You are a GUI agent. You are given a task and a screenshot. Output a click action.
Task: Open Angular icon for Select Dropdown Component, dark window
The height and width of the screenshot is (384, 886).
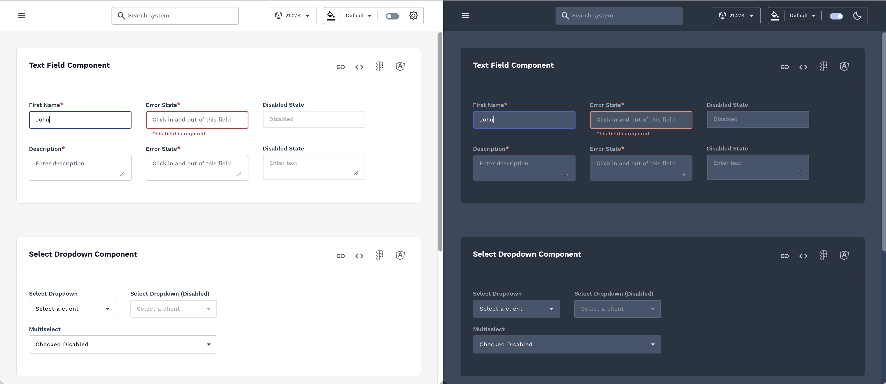pos(844,255)
